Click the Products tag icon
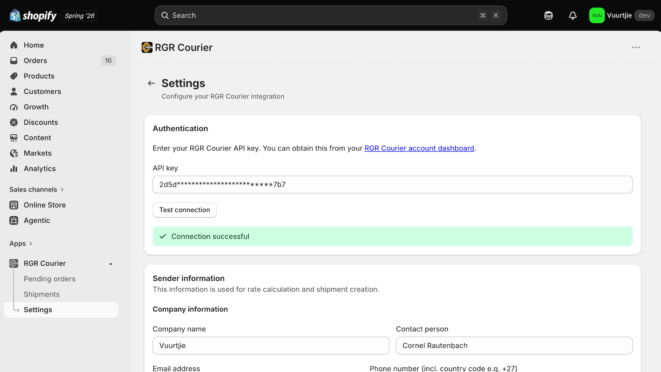 click(x=14, y=76)
